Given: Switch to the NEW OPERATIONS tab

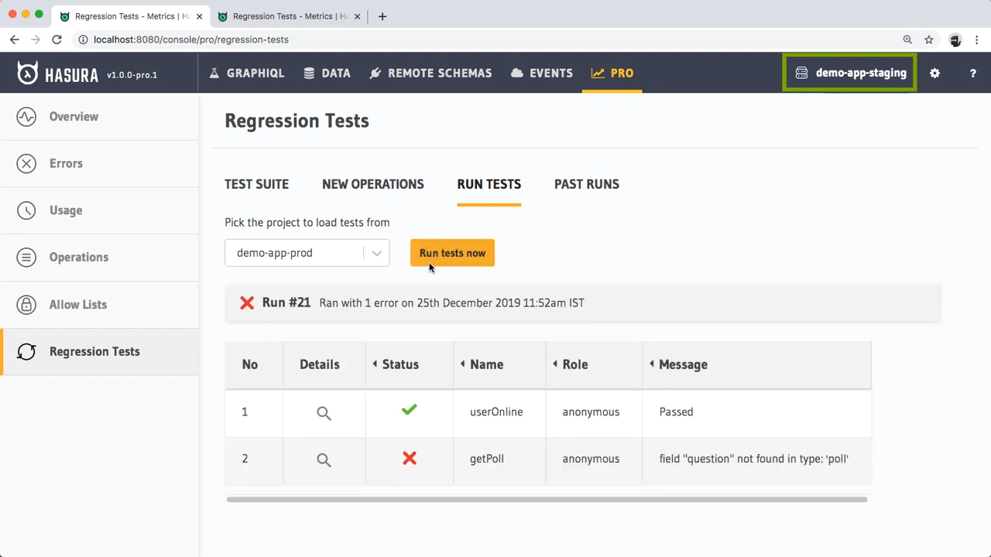Looking at the screenshot, I should (x=372, y=184).
